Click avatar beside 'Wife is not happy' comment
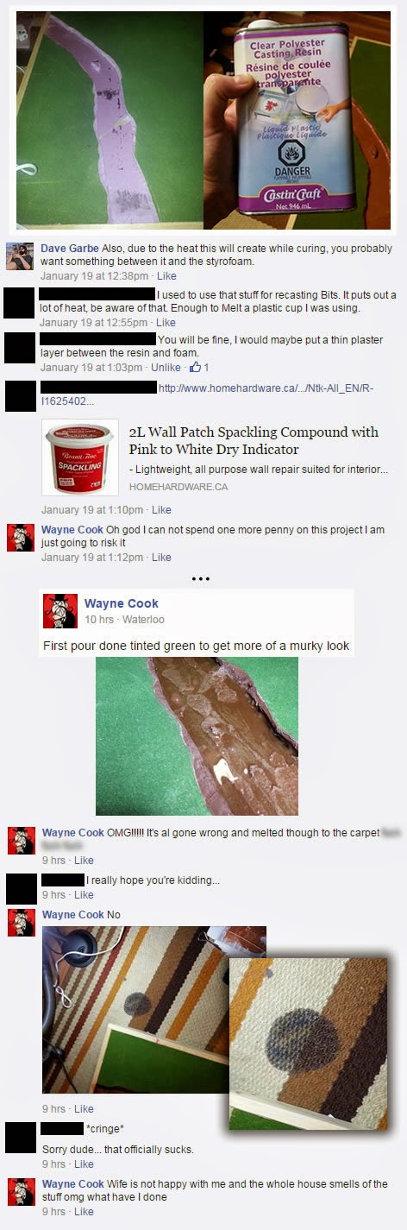The width and height of the screenshot is (407, 1230). click(x=21, y=1192)
